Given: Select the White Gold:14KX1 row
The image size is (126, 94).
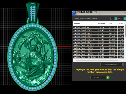Looking at the screenshot, I should click(x=98, y=54).
